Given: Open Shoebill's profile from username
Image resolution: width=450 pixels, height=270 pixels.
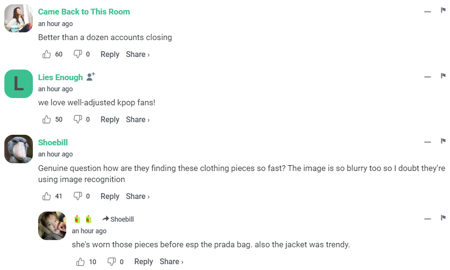Looking at the screenshot, I should point(53,142).
